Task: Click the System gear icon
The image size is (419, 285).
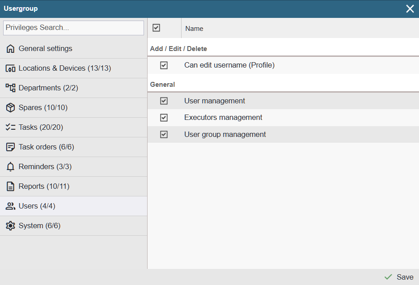Action: [x=10, y=226]
